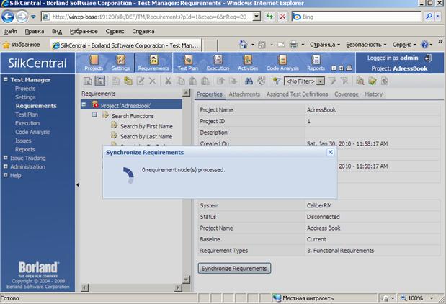The height and width of the screenshot is (304, 446).
Task: Click the move down arrow icon
Action: click(233, 81)
